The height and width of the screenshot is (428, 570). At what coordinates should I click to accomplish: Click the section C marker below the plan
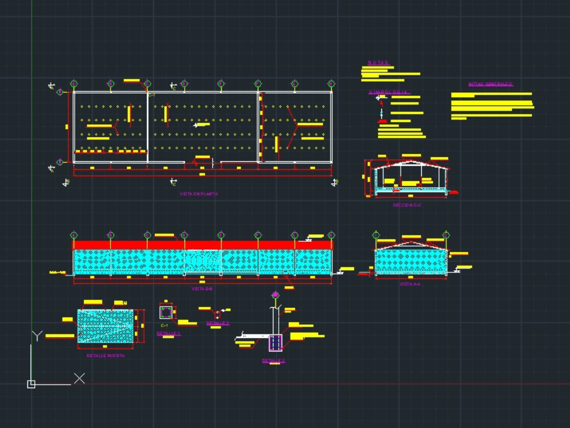pyautogui.click(x=173, y=182)
